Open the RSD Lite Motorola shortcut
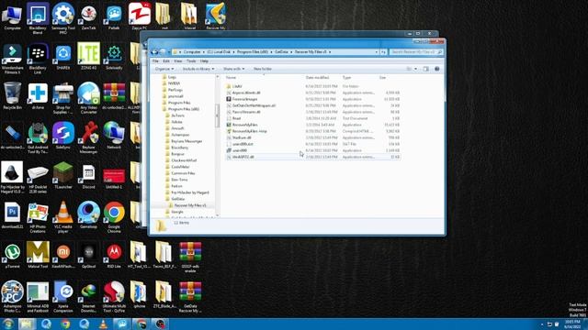The height and width of the screenshot is (330, 588). coord(114,255)
